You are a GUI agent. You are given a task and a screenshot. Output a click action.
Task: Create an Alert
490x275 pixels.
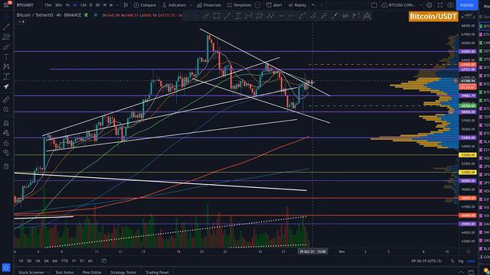(x=274, y=5)
